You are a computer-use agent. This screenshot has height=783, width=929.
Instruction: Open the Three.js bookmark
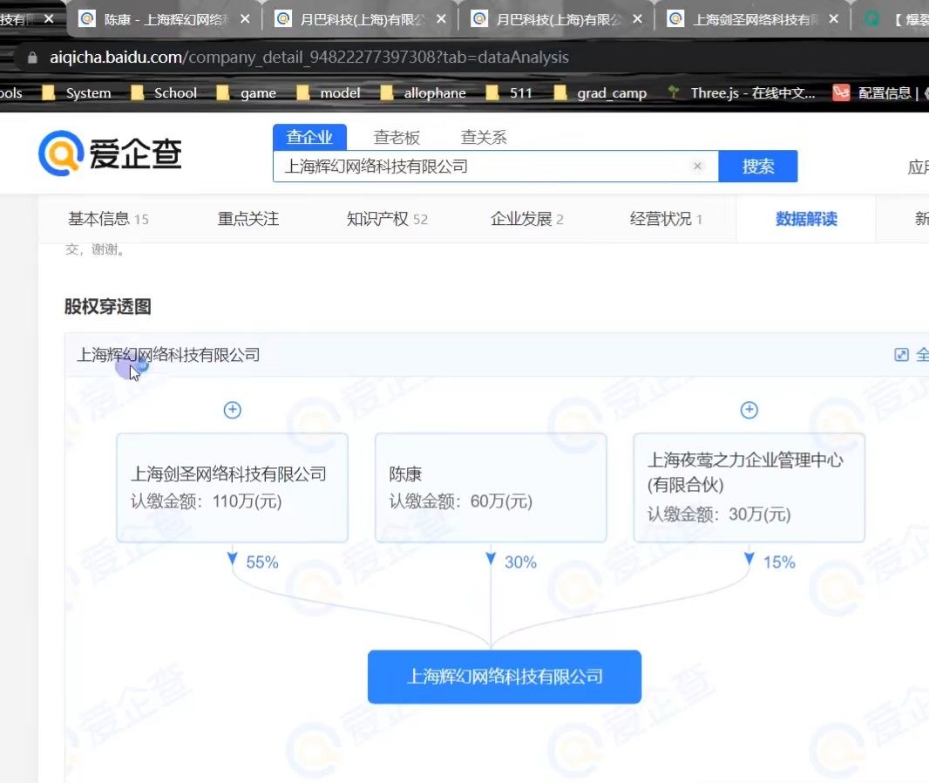(x=741, y=93)
